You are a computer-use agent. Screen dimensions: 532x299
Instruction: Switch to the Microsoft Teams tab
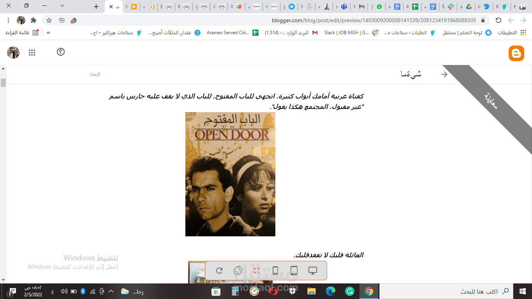click(344, 7)
